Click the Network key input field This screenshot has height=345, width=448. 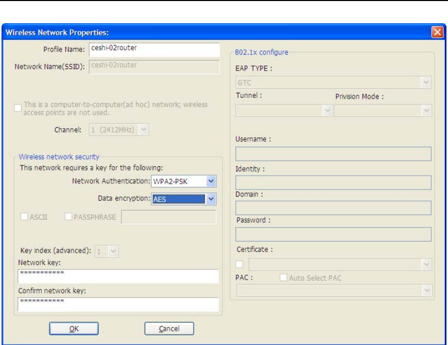pyautogui.click(x=118, y=277)
